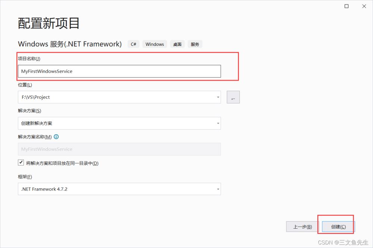Screen dimensions: 373x248
Task: Click the browse "..." button for location
Action: [233, 97]
